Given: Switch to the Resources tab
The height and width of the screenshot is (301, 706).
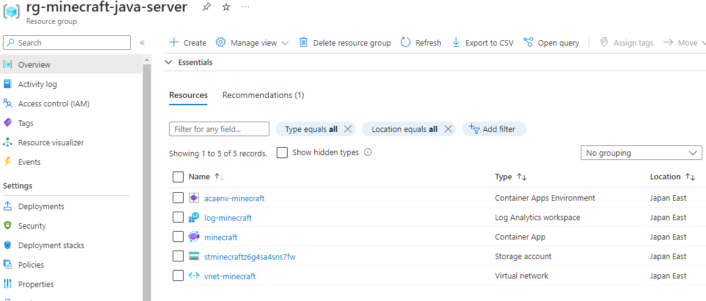Looking at the screenshot, I should tap(189, 95).
